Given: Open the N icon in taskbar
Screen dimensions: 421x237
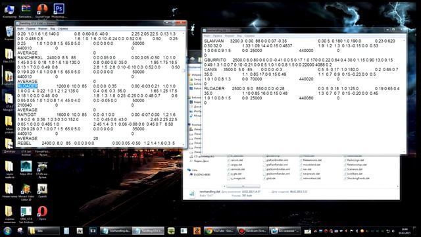Looking at the screenshot, I should click(x=80, y=231).
